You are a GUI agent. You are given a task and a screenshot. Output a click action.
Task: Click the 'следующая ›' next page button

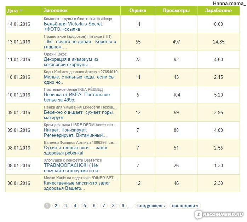tap(151, 206)
